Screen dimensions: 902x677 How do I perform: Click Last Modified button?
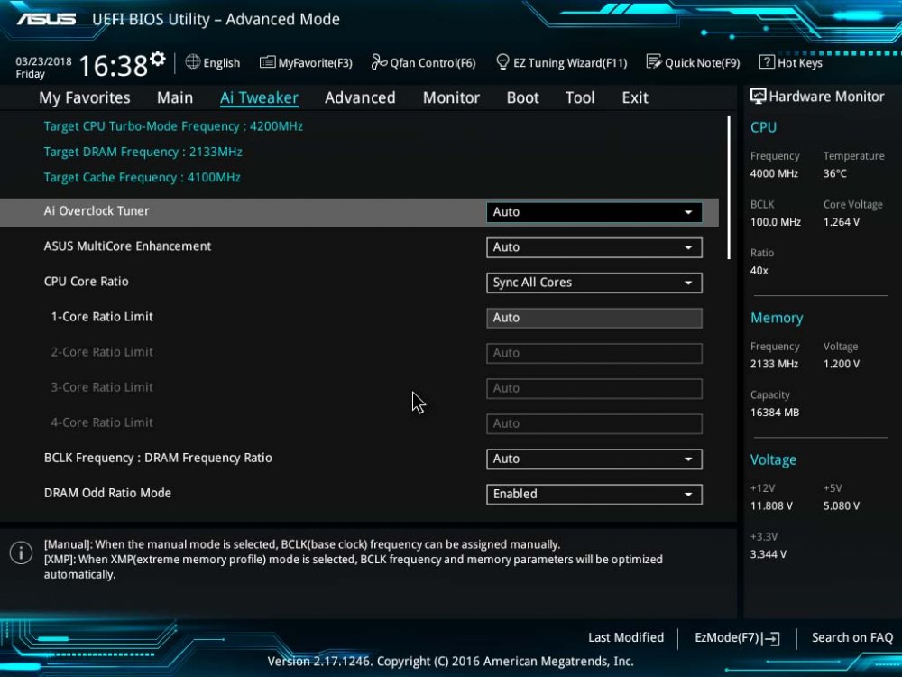[x=626, y=637]
